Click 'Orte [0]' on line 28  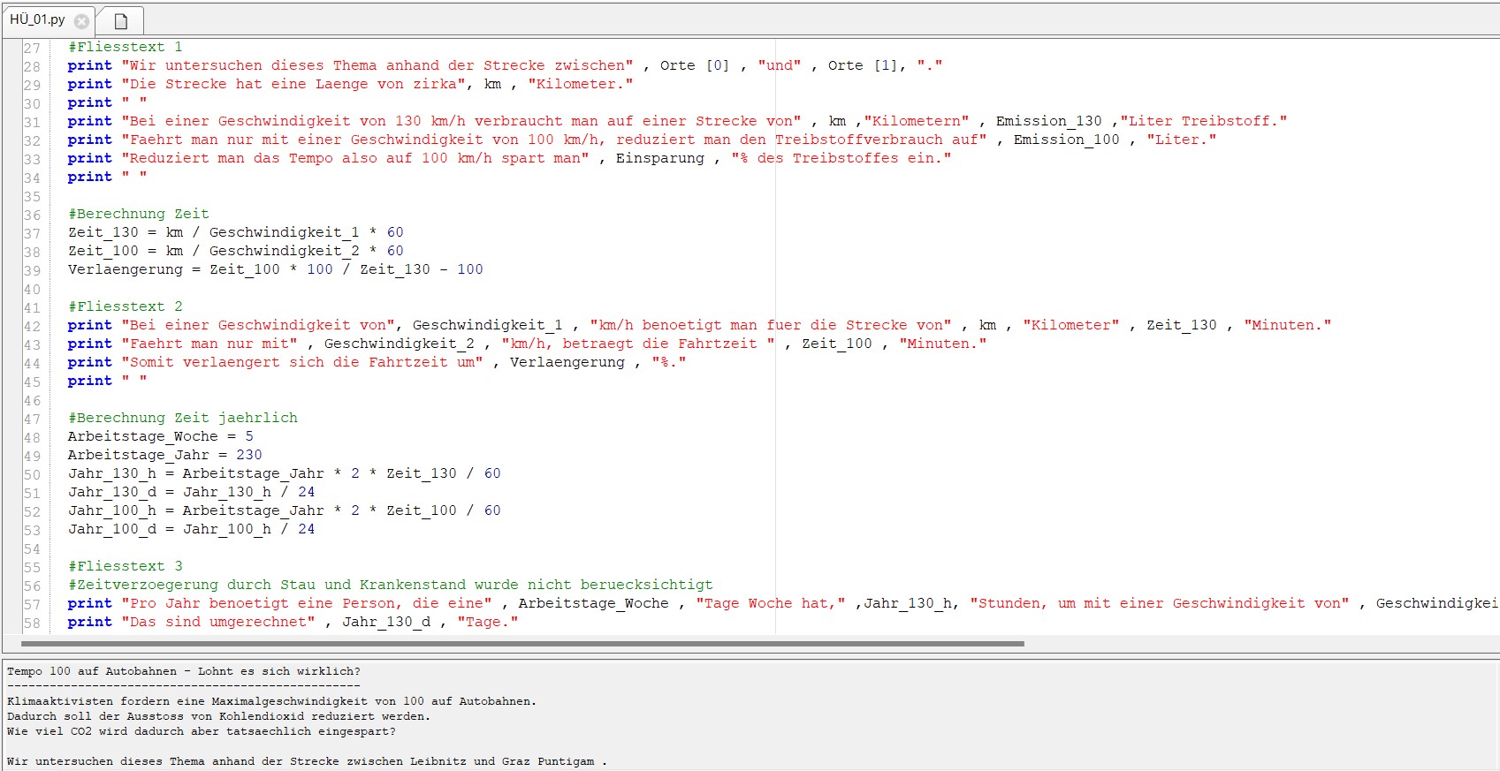(695, 65)
